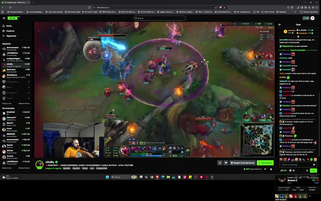
Task: Open the ASUS E-Service bookmarks folder
Action: [268, 12]
